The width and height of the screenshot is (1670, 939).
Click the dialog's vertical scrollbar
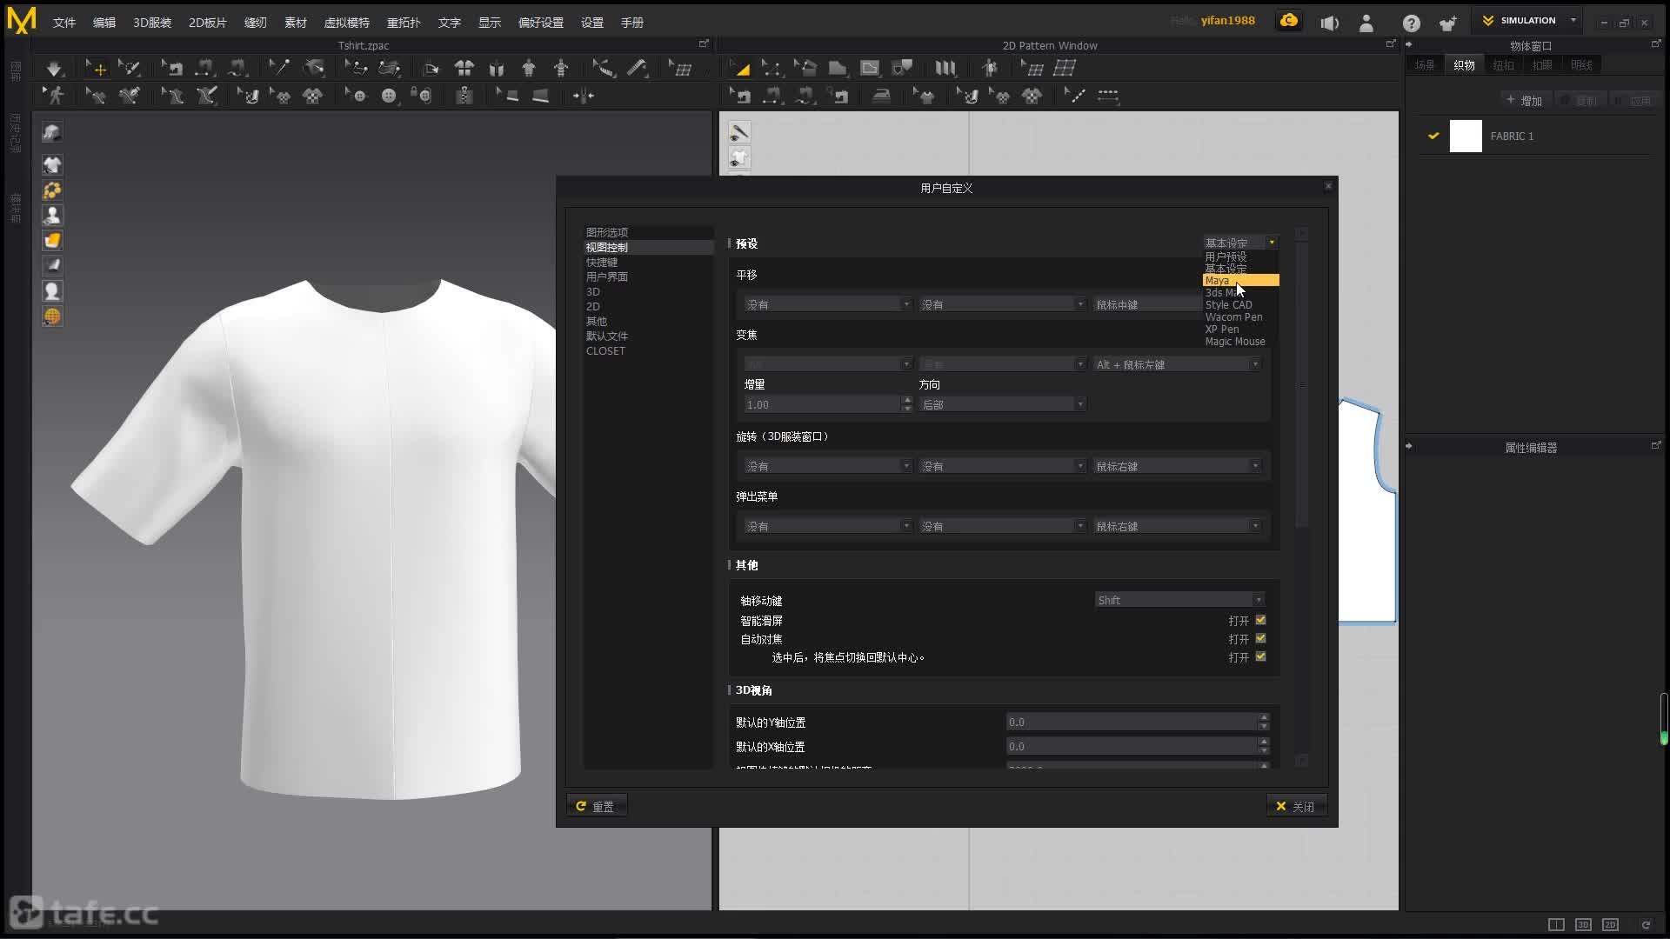[1302, 385]
